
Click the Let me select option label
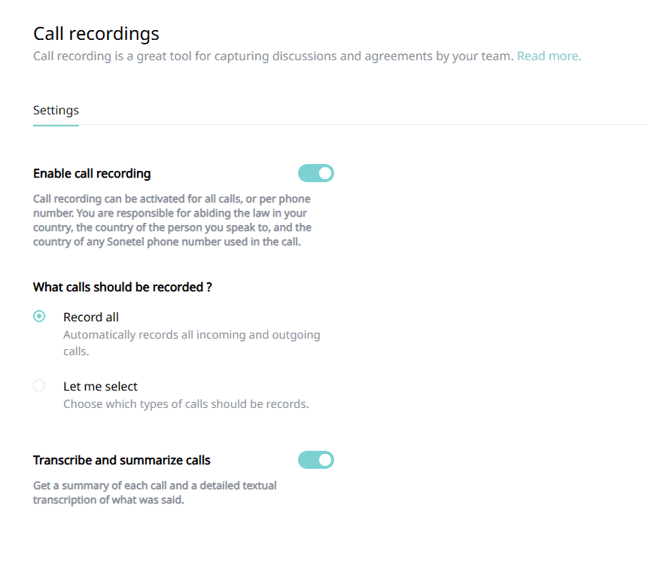[x=100, y=386]
